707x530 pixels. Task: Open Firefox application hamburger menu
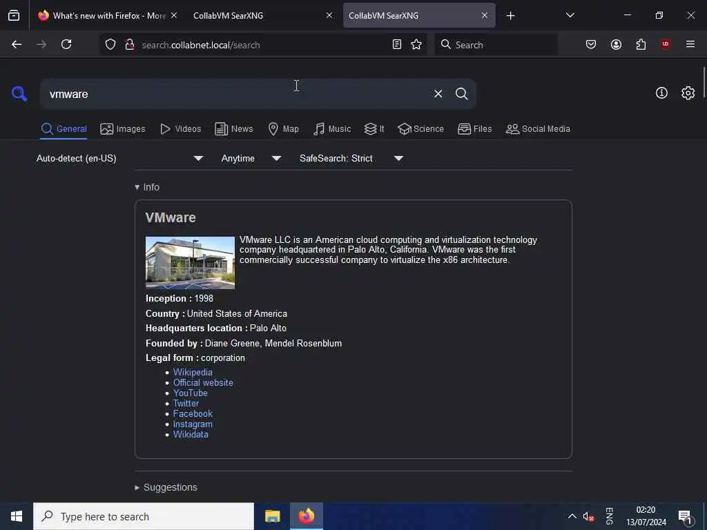(690, 44)
